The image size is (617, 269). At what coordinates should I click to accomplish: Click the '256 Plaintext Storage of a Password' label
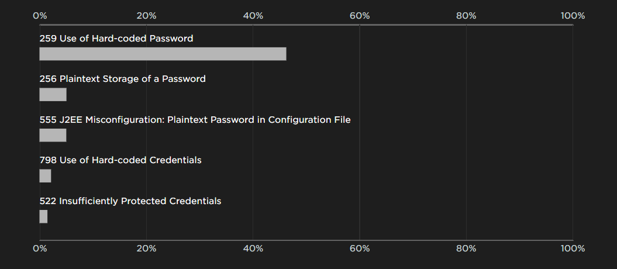122,79
